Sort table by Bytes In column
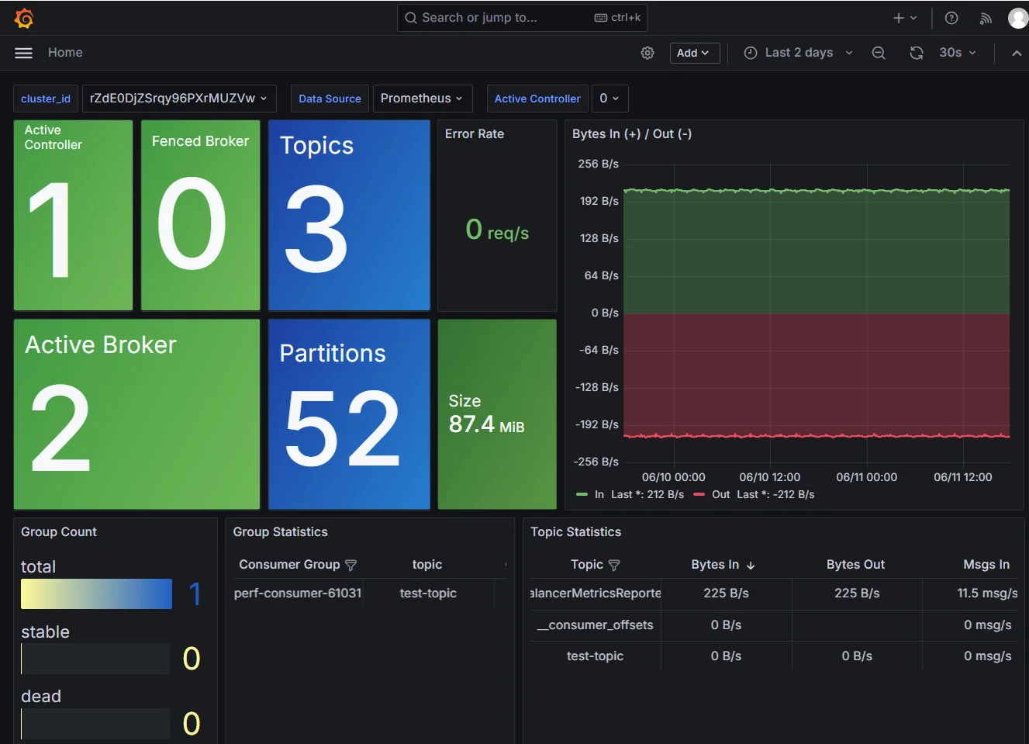 [715, 565]
